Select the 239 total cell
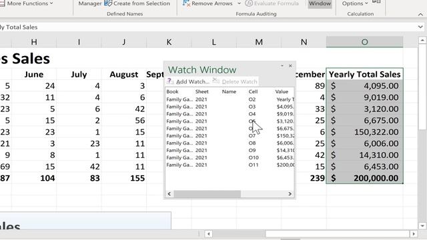Screen dimensions: 427x240 310,178
